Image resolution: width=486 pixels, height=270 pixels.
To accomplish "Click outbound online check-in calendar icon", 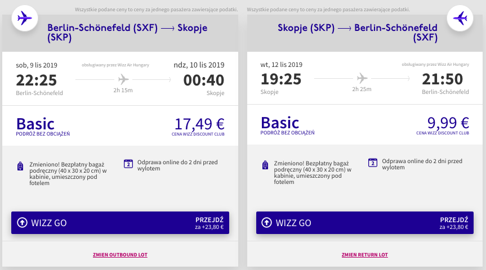I will (x=128, y=163).
